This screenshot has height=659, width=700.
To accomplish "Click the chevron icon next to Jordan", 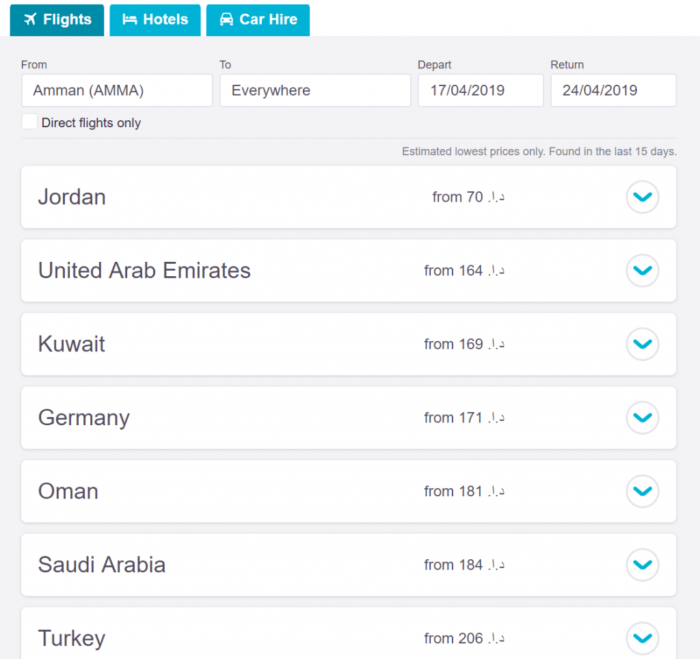I will (643, 197).
